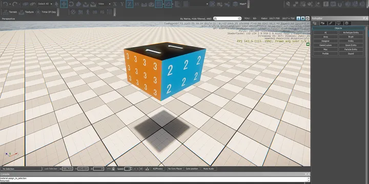Open the Material Editor icon
Viewport: 369px width, 184px height.
coord(73,12)
